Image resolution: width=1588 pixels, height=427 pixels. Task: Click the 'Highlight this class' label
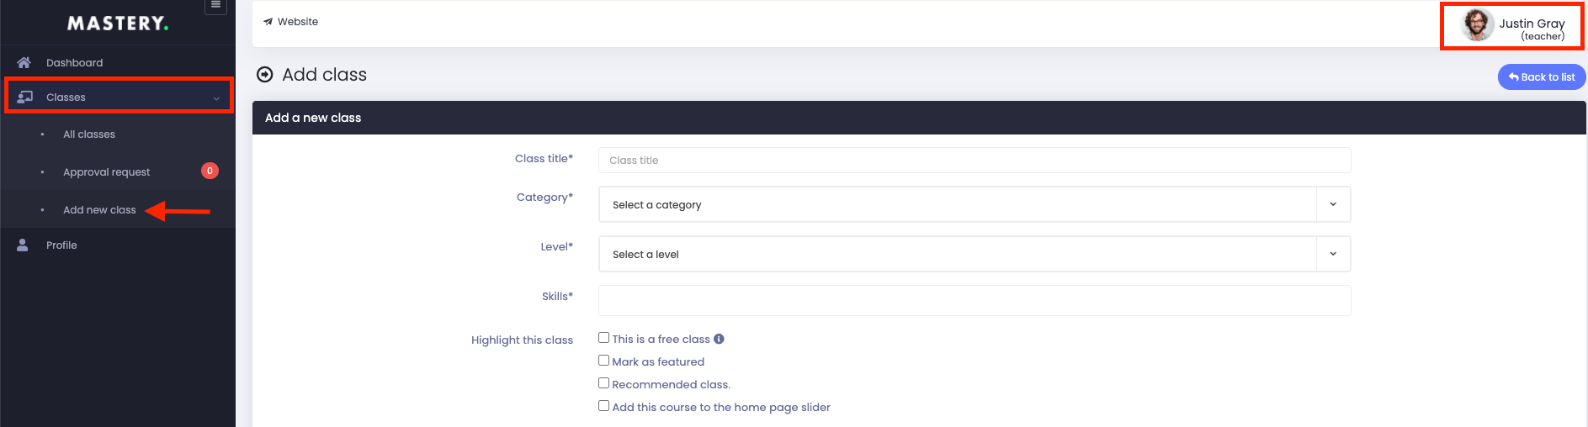point(522,340)
